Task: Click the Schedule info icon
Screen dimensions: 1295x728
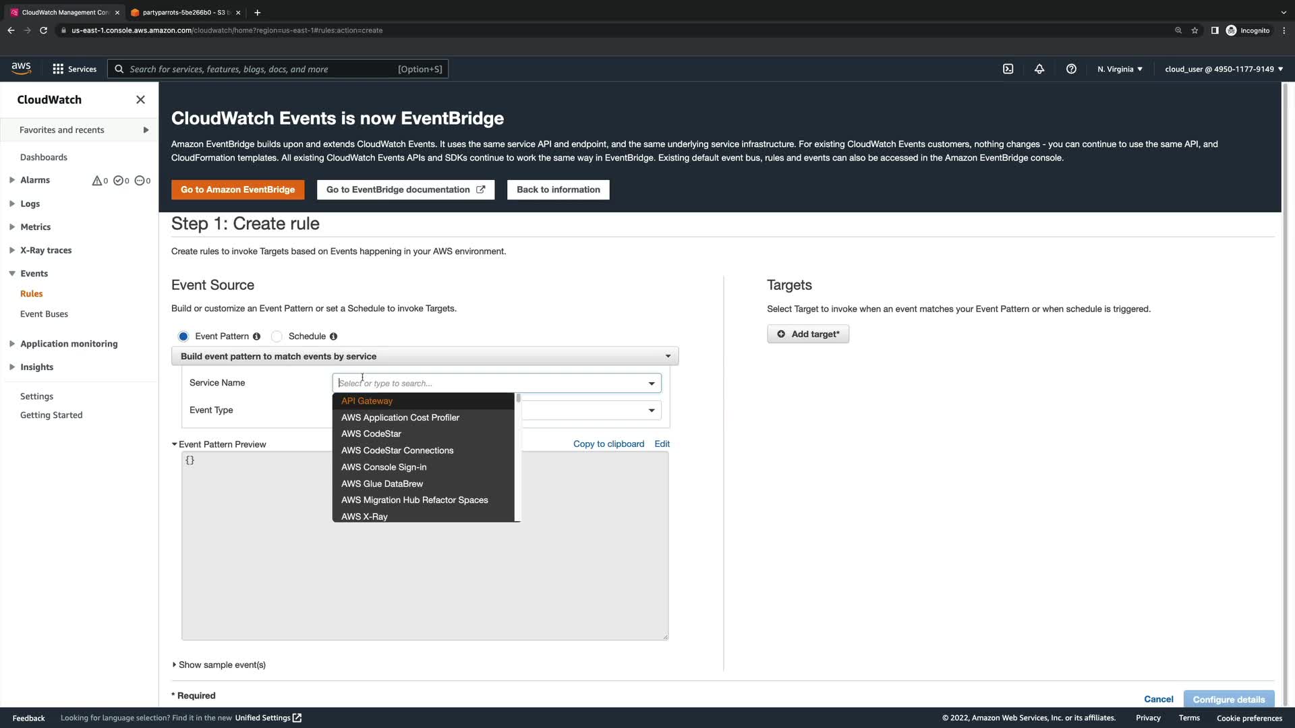Action: [333, 336]
